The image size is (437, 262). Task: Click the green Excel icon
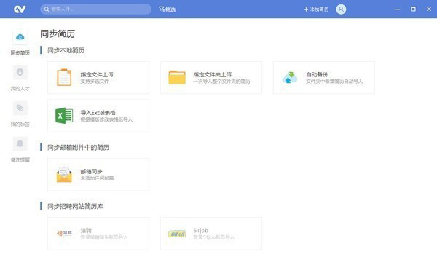(64, 116)
